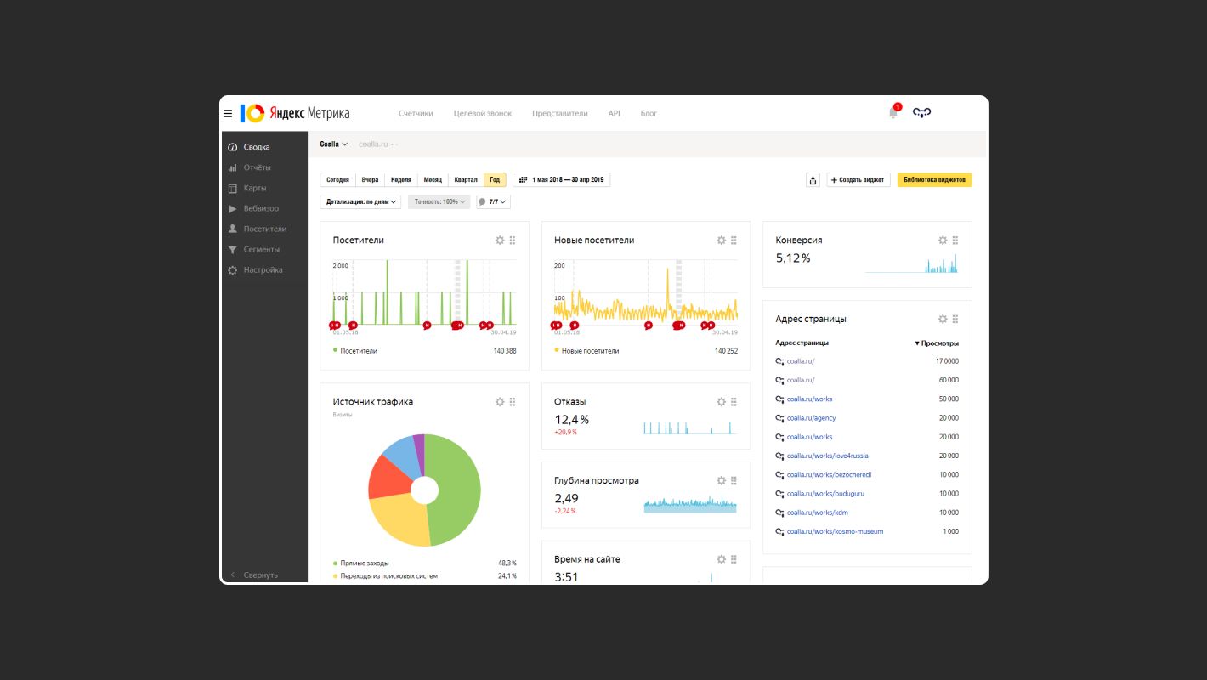Click the export share icon button
The image size is (1207, 680).
(813, 180)
